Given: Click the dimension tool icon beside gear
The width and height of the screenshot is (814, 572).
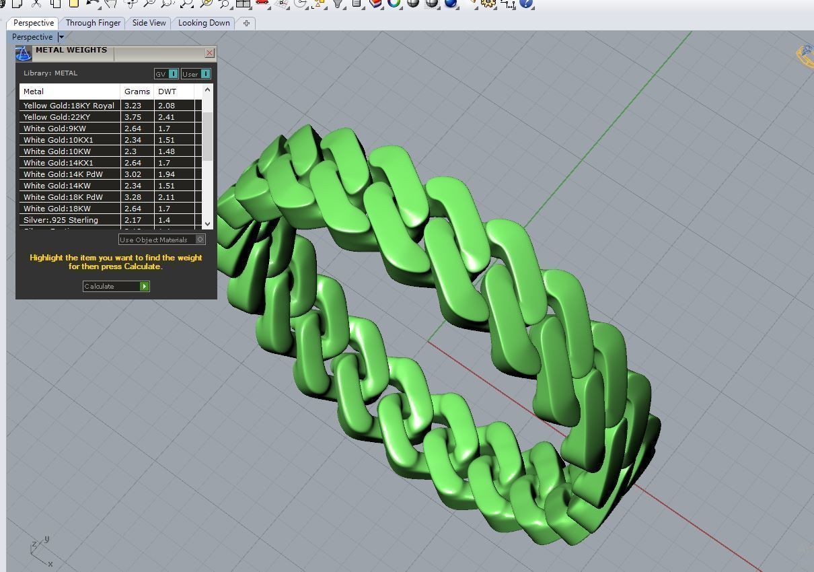Looking at the screenshot, I should tap(507, 3).
